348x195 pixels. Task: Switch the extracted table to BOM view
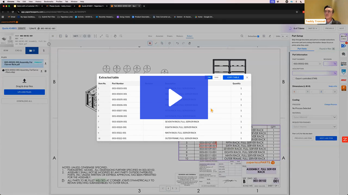(209, 77)
